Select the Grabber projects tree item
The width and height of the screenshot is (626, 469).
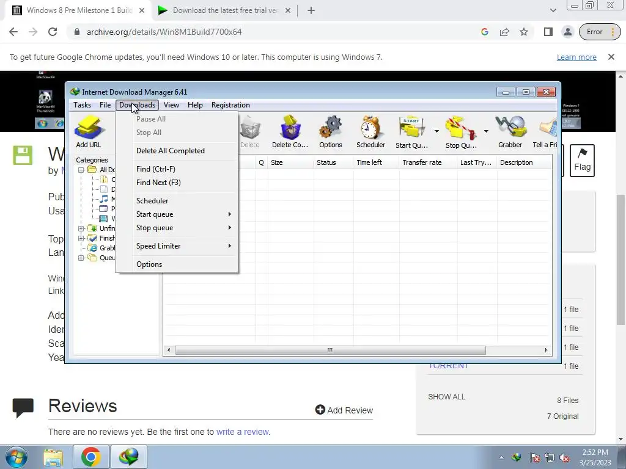point(101,248)
